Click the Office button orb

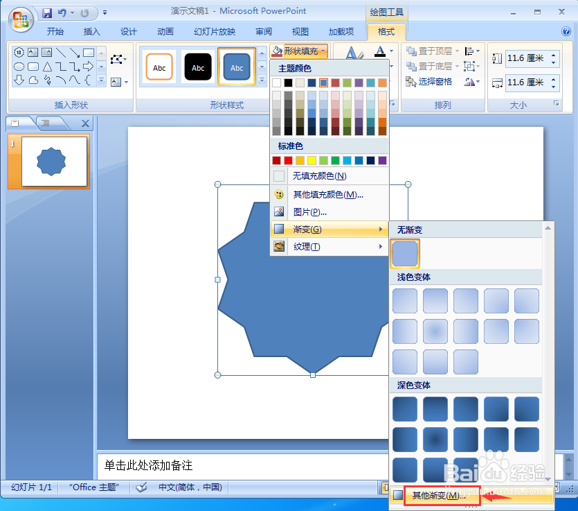coord(21,19)
